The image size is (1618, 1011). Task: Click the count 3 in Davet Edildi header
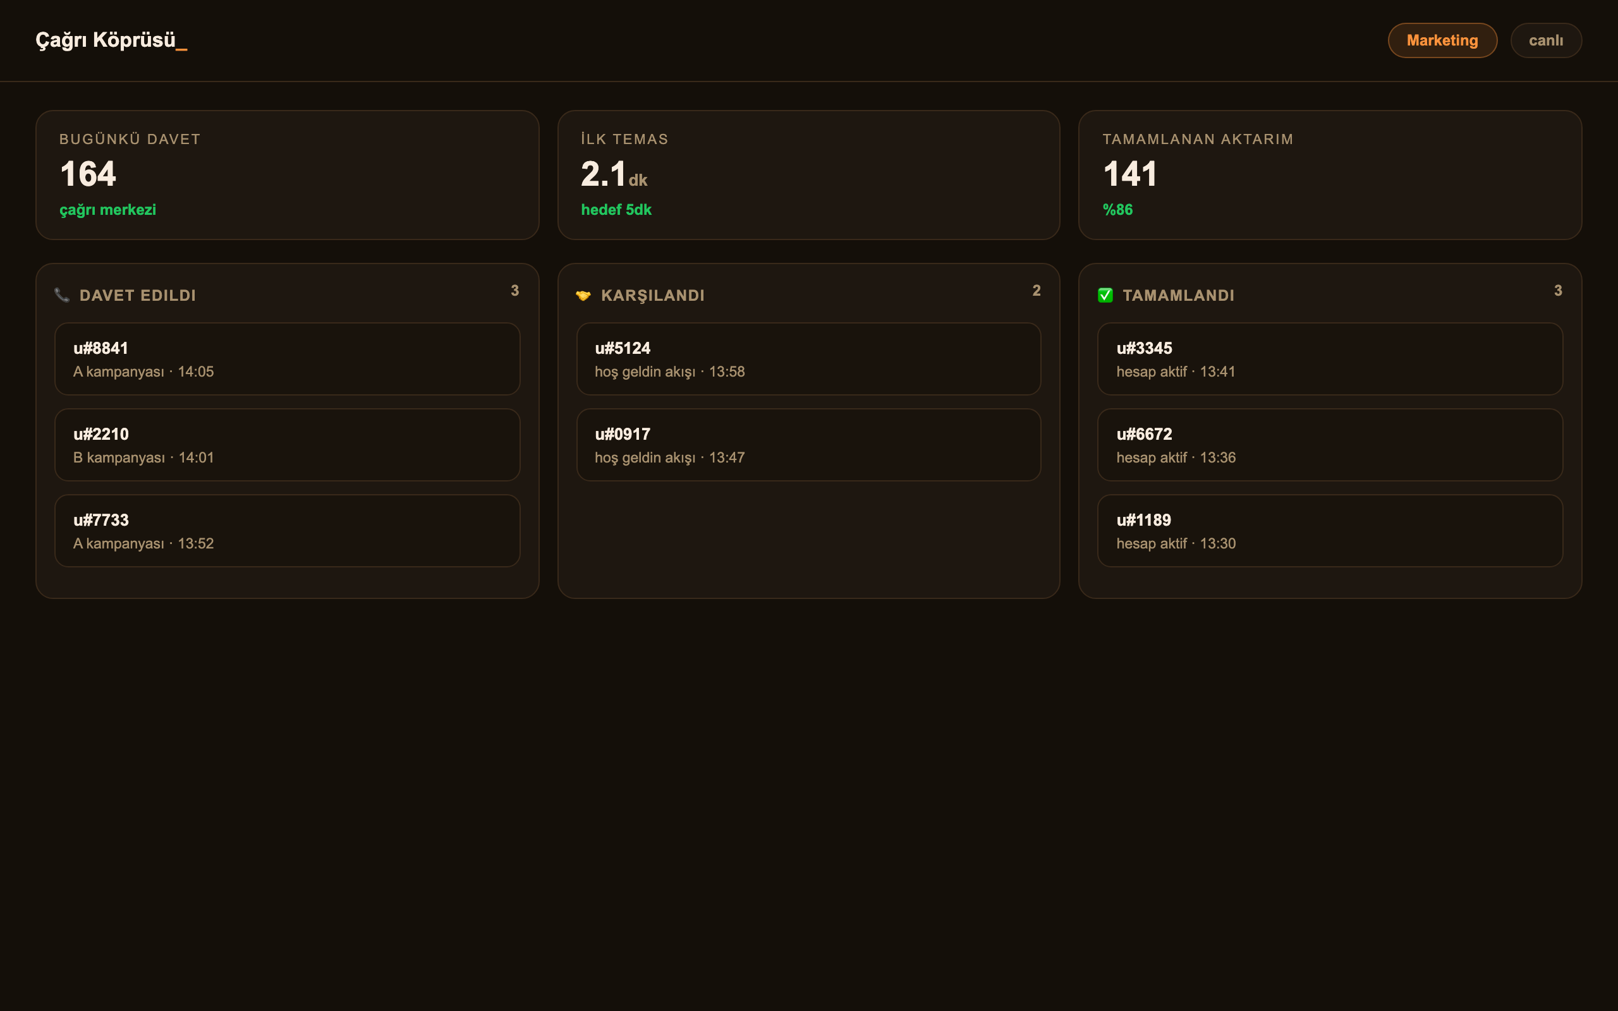click(515, 291)
